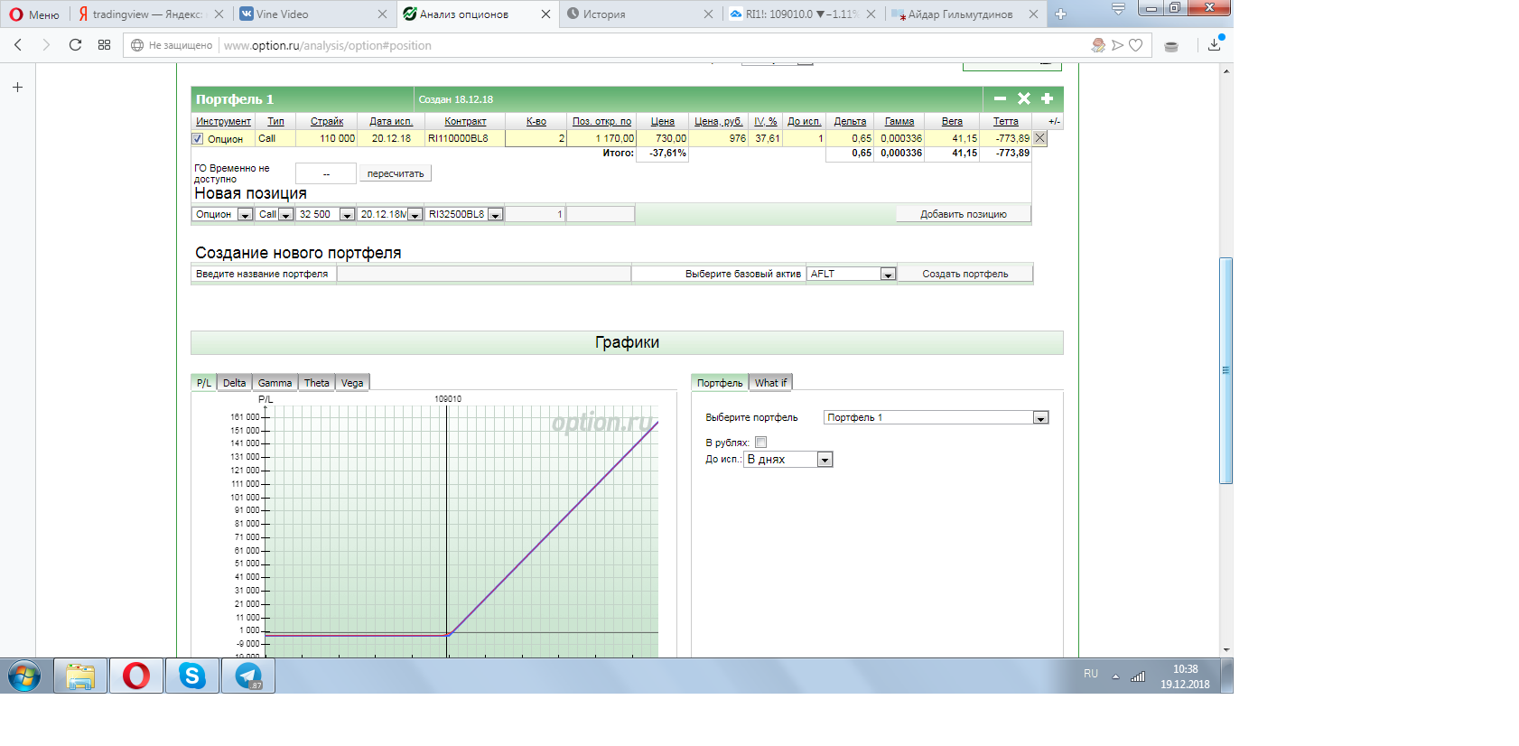Open Windows Start menu
This screenshot has height=746, width=1519.
pos(24,676)
